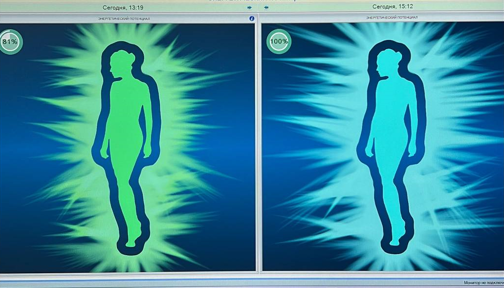
Task: Click the left arrow next to the 15:12 timestamp
Action: click(x=266, y=7)
